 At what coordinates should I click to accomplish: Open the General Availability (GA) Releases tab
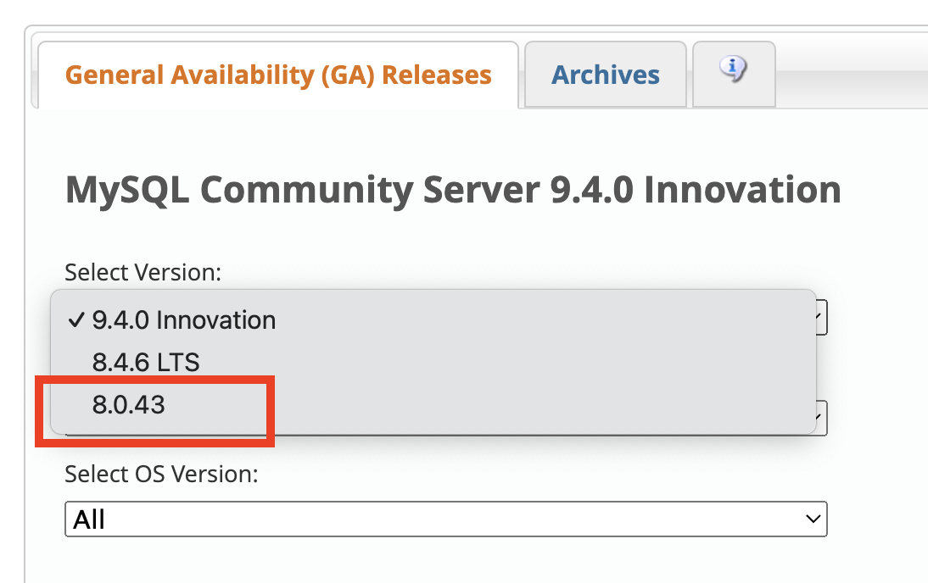click(x=278, y=75)
